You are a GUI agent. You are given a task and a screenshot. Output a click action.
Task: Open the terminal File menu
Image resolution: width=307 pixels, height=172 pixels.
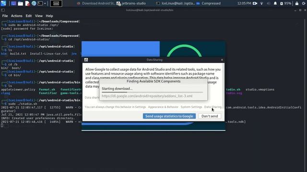click(x=5, y=16)
